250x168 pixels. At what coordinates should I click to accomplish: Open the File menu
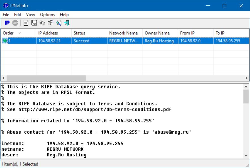pyautogui.click(x=6, y=15)
